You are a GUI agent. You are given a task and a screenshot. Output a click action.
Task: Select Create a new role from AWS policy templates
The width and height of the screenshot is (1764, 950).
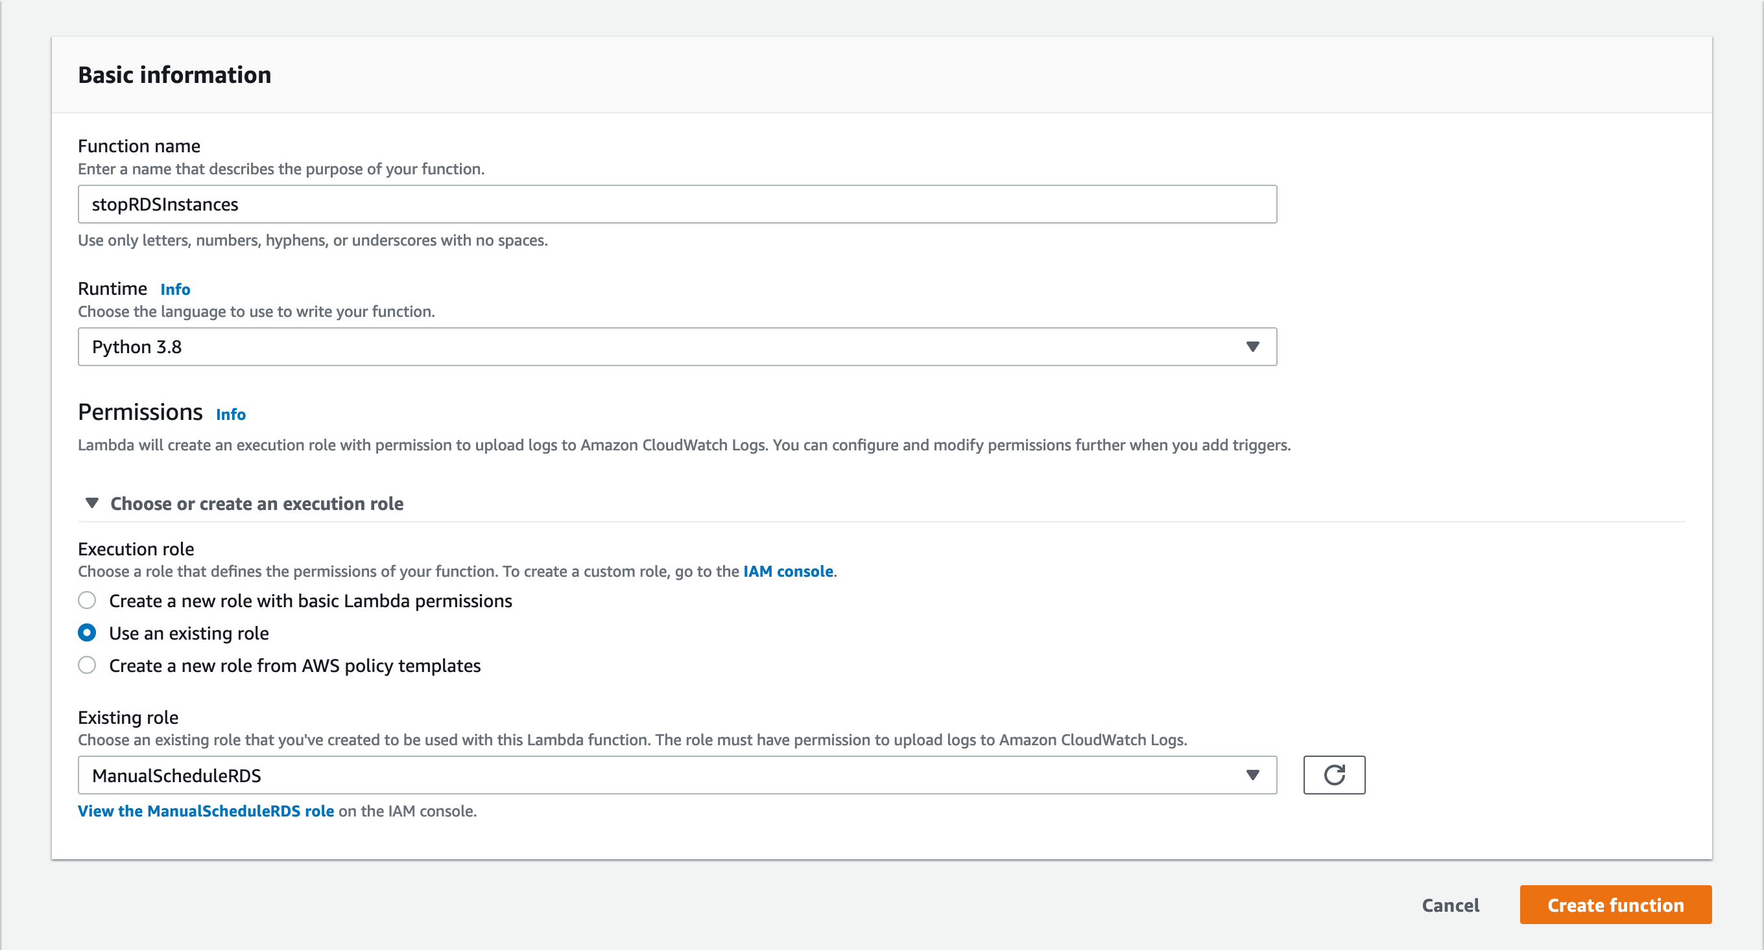pos(87,666)
